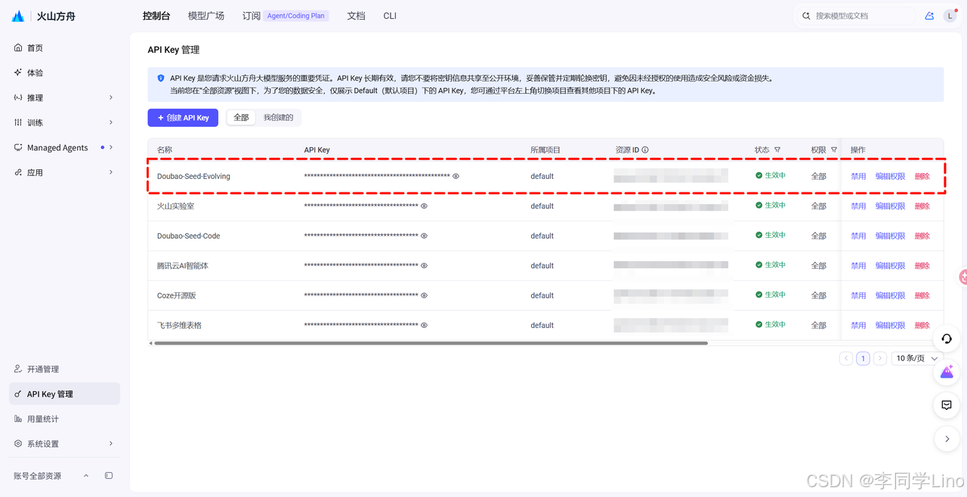967x497 pixels.
Task: Click the Doubao-Seed-Evolving name cell
Action: click(x=193, y=176)
